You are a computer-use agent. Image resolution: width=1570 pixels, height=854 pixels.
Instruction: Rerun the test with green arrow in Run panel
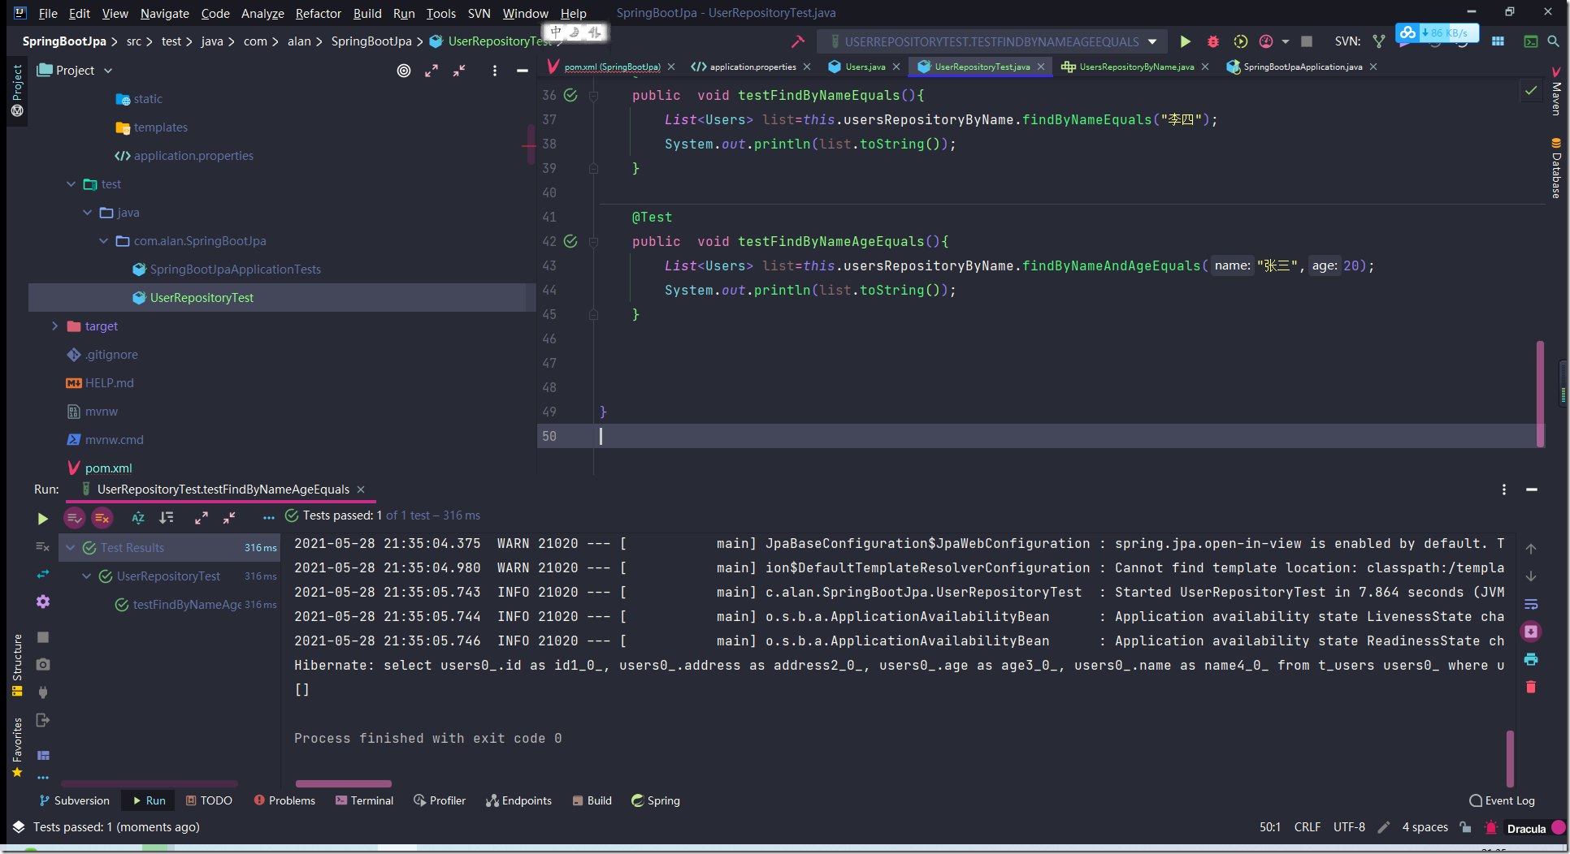coord(43,519)
